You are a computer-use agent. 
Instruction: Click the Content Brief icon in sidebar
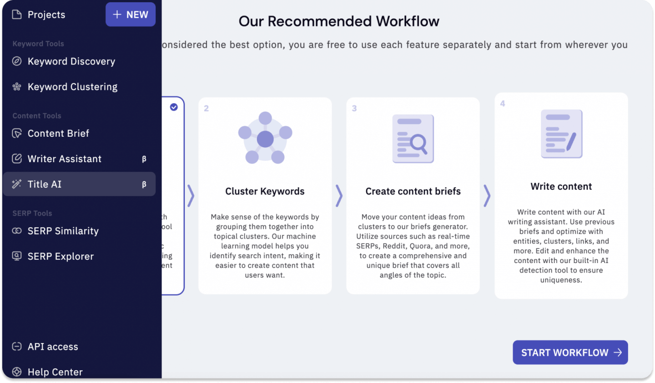17,134
